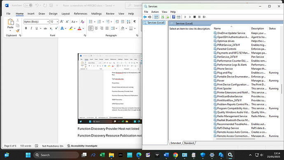284x160 pixels.
Task: Open the References tab in Word
Action: 80,14
